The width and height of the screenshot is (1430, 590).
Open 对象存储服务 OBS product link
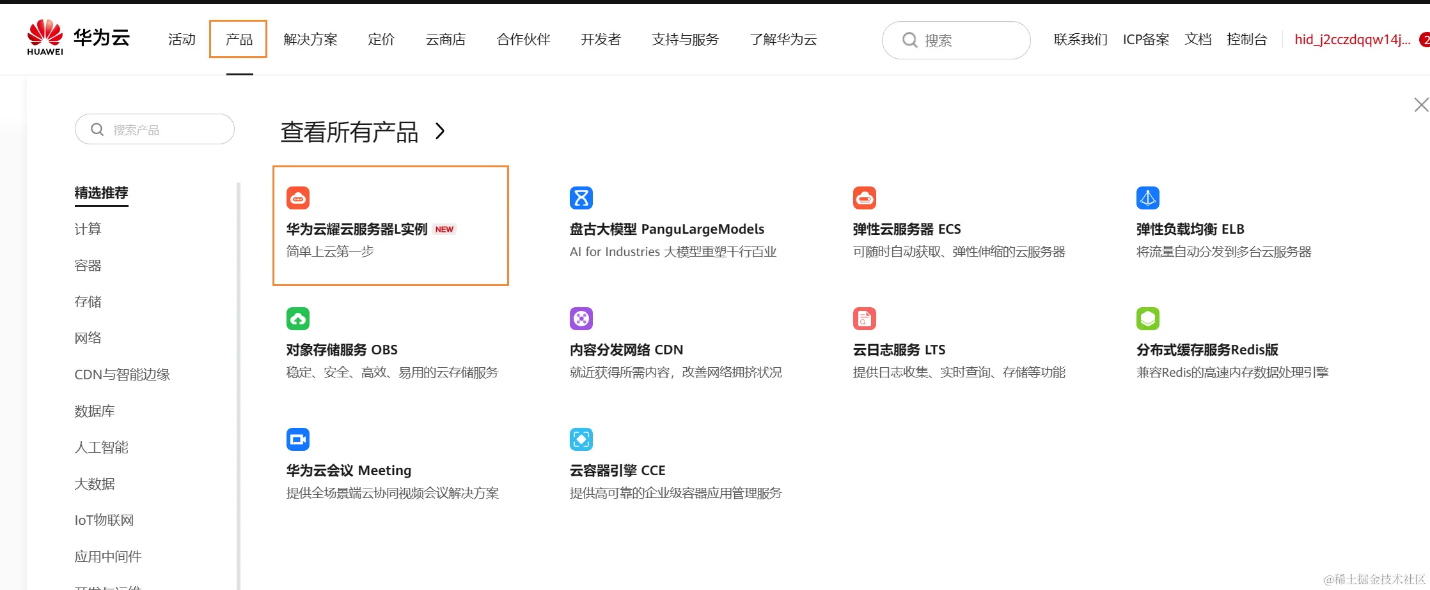coord(342,350)
